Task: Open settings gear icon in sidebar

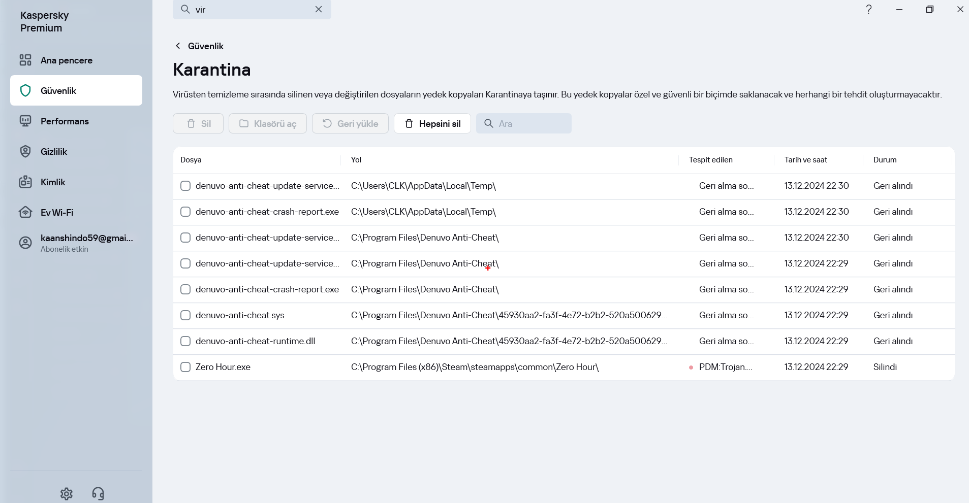Action: (67, 493)
